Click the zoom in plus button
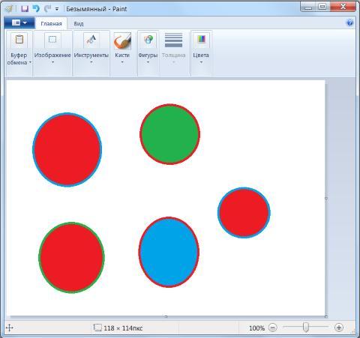Screen dimensions: 360x338 coord(339,328)
